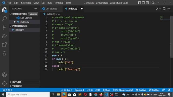Open the Terminal menu
Viewport: 173px width, 97px height.
[x=59, y=3]
